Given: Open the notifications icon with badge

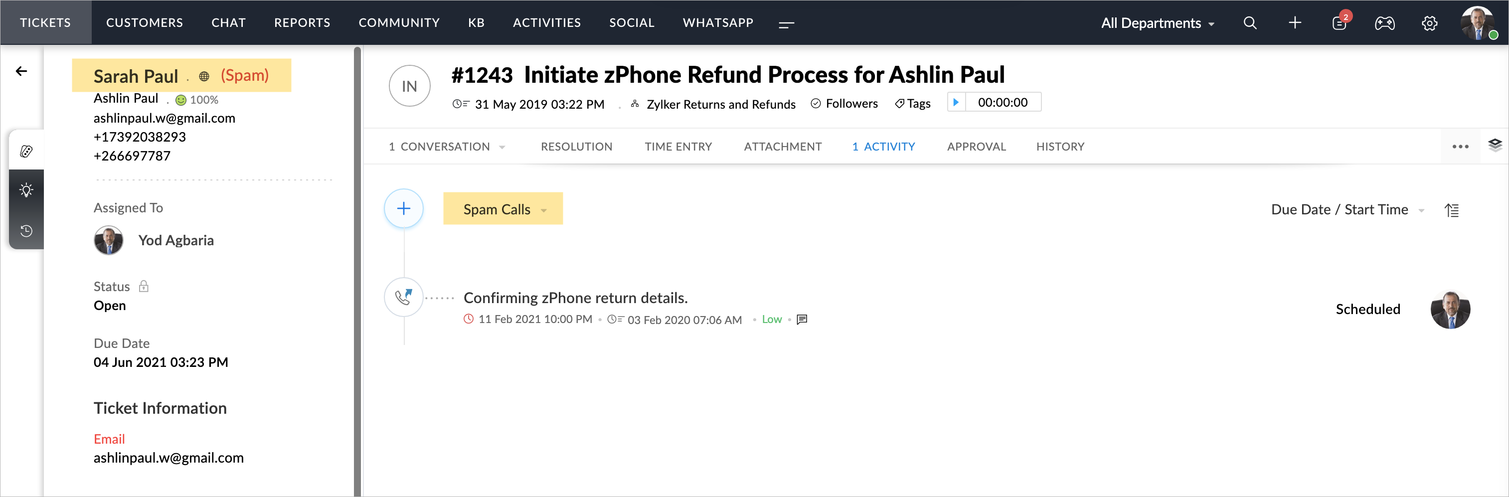Looking at the screenshot, I should [1339, 23].
